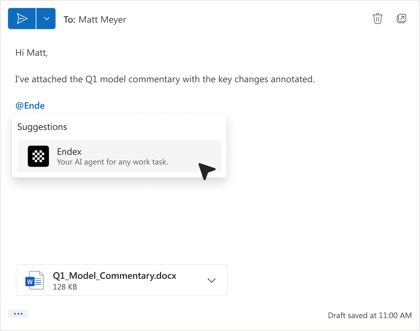Click the recipient Matt Meyer

pos(103,19)
